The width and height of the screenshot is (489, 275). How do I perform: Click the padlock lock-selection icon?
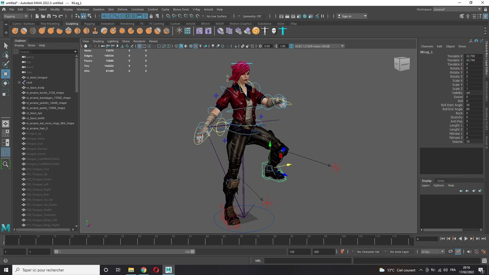pyautogui.click(x=151, y=16)
